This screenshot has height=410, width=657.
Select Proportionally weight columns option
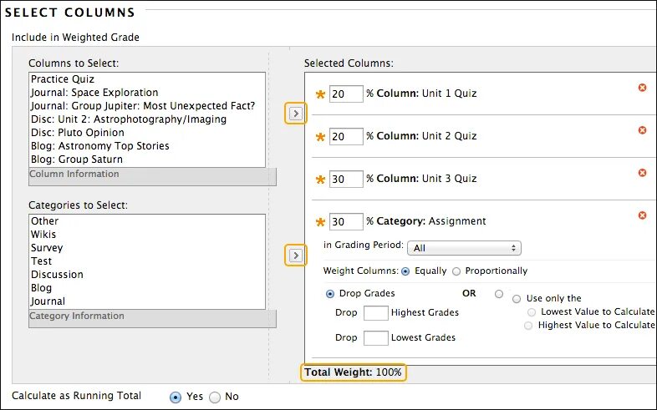tap(456, 271)
